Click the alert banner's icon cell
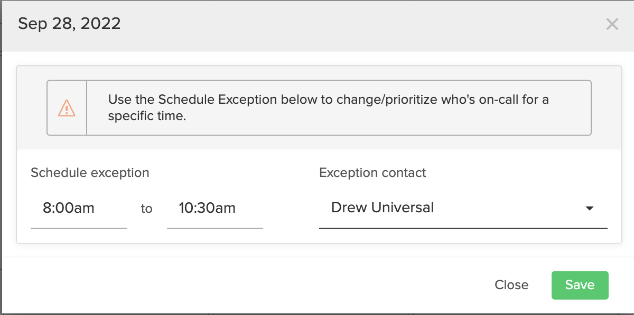The image size is (634, 315). [x=67, y=108]
